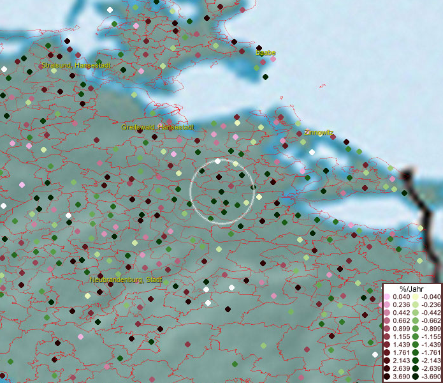Pick the 1.155 legend color swatch
443x383 pixels.
click(x=387, y=336)
